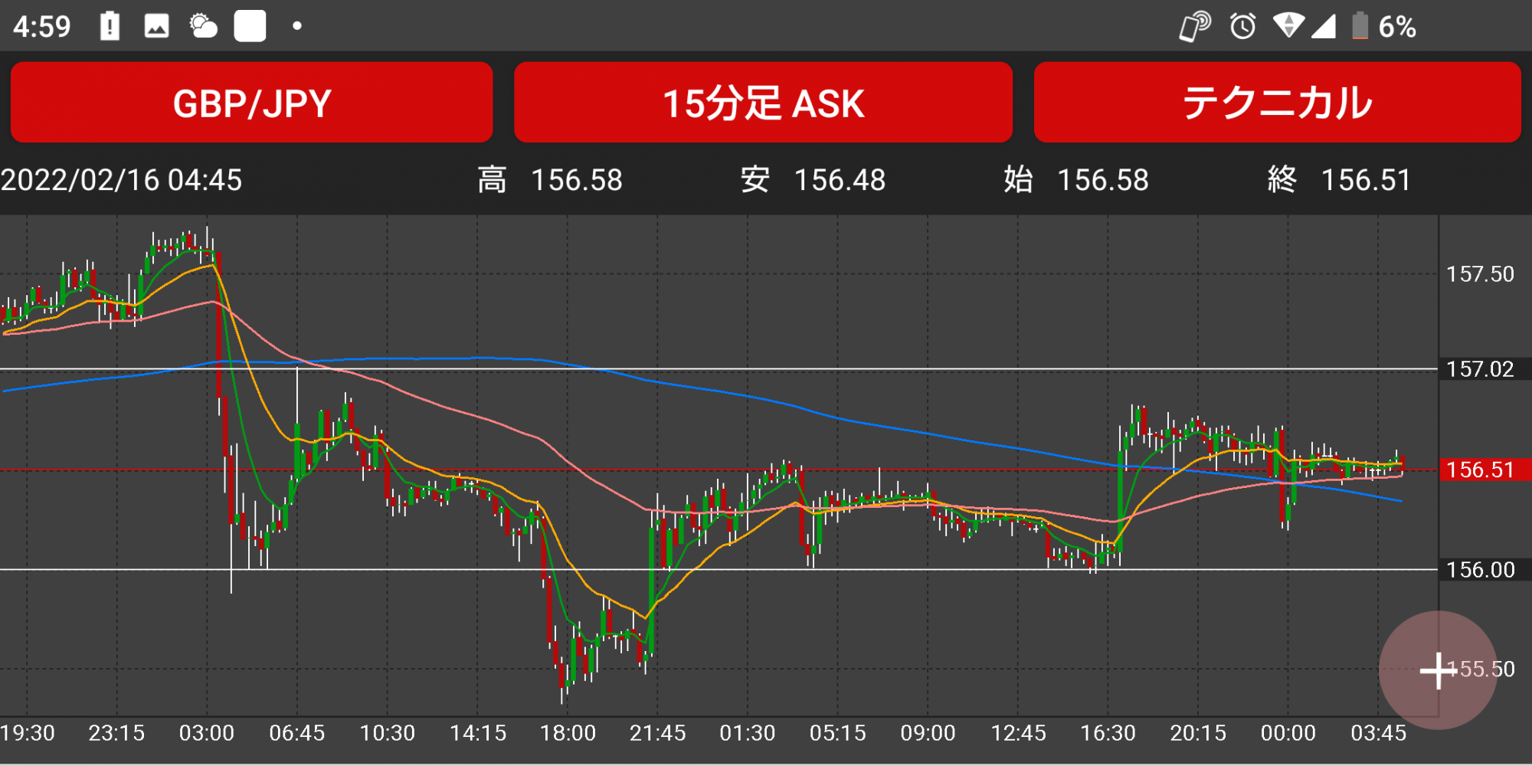
Task: Tap the small dot notification overflow icon
Action: point(297,26)
